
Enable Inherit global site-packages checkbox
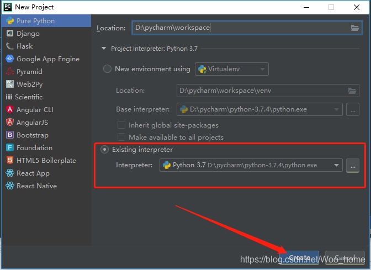121,125
